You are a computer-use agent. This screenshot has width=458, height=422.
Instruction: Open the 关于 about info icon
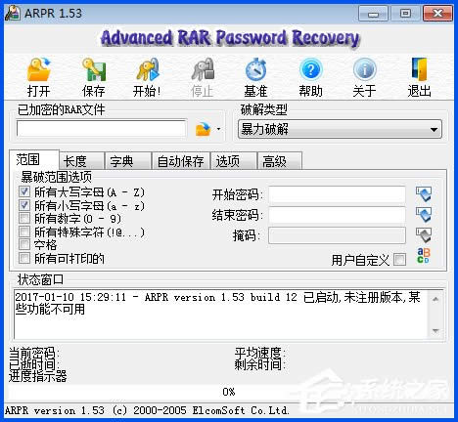(x=365, y=69)
